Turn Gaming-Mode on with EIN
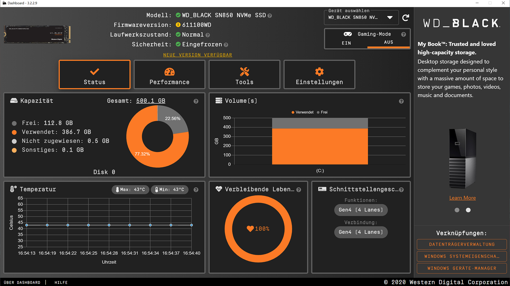 click(x=346, y=43)
